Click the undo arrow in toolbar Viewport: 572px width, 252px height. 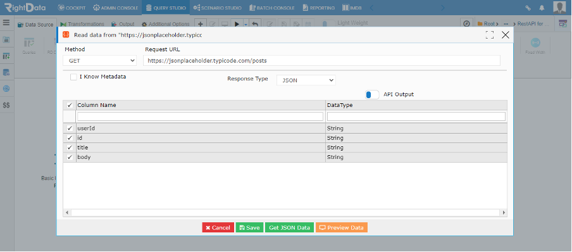255,24
